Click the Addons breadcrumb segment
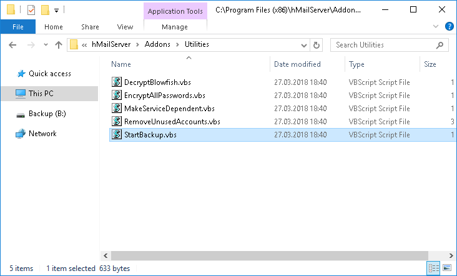Viewport: 457px width, 276px height. pyautogui.click(x=157, y=44)
